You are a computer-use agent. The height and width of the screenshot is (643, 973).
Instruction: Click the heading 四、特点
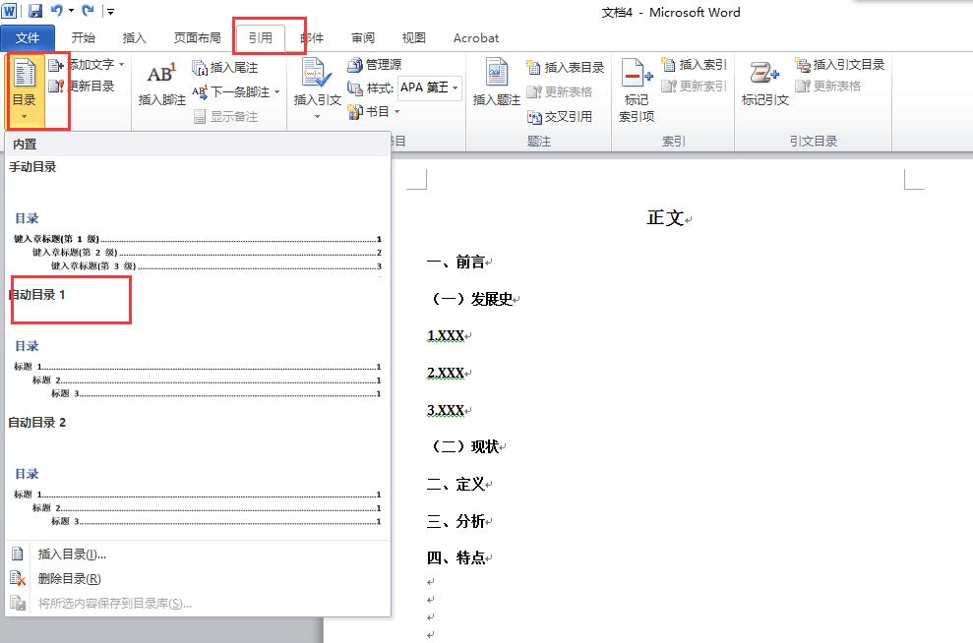click(x=455, y=557)
